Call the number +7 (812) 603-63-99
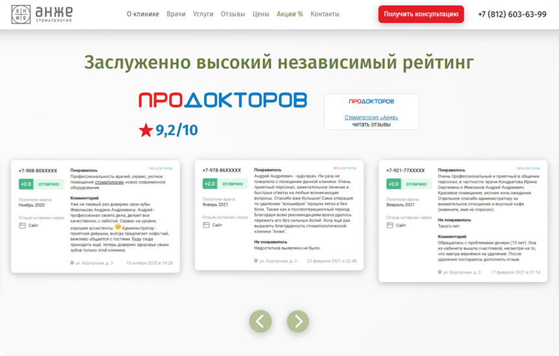The image size is (559, 356). coord(512,14)
